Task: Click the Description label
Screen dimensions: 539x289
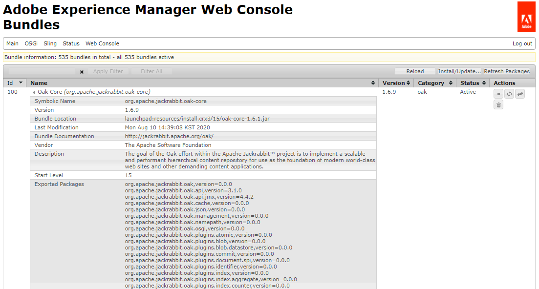Action: (49, 154)
